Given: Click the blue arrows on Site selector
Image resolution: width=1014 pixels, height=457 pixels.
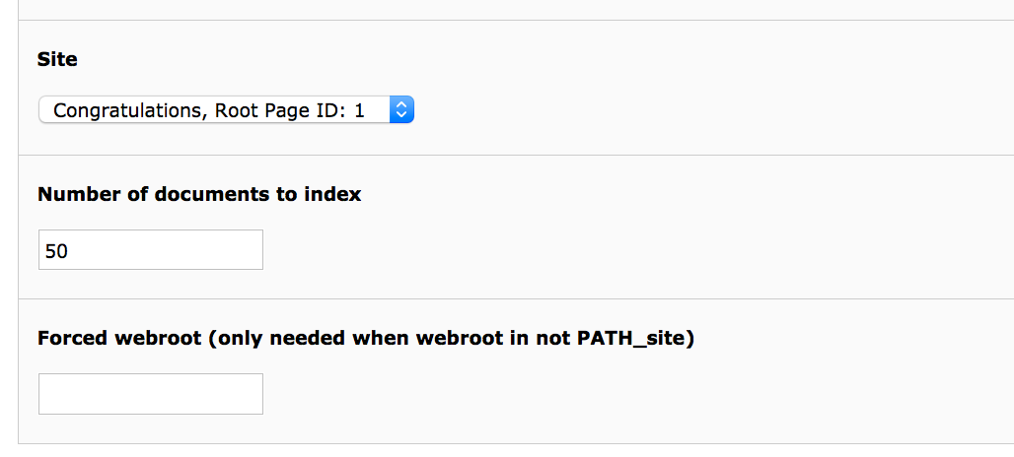Looking at the screenshot, I should tap(401, 110).
